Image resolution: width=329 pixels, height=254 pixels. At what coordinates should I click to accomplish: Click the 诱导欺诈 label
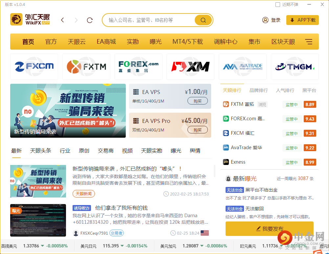(x=82, y=208)
